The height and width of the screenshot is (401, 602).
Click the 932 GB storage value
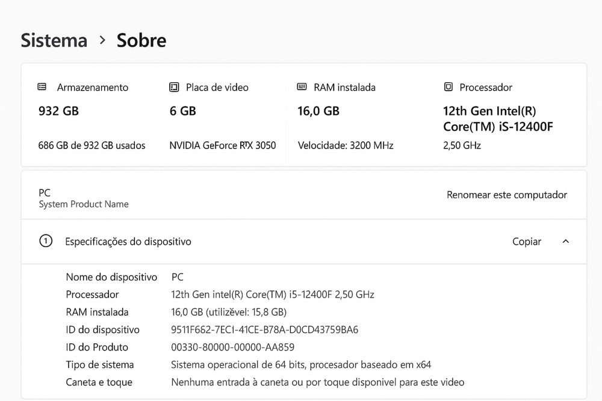pos(58,111)
